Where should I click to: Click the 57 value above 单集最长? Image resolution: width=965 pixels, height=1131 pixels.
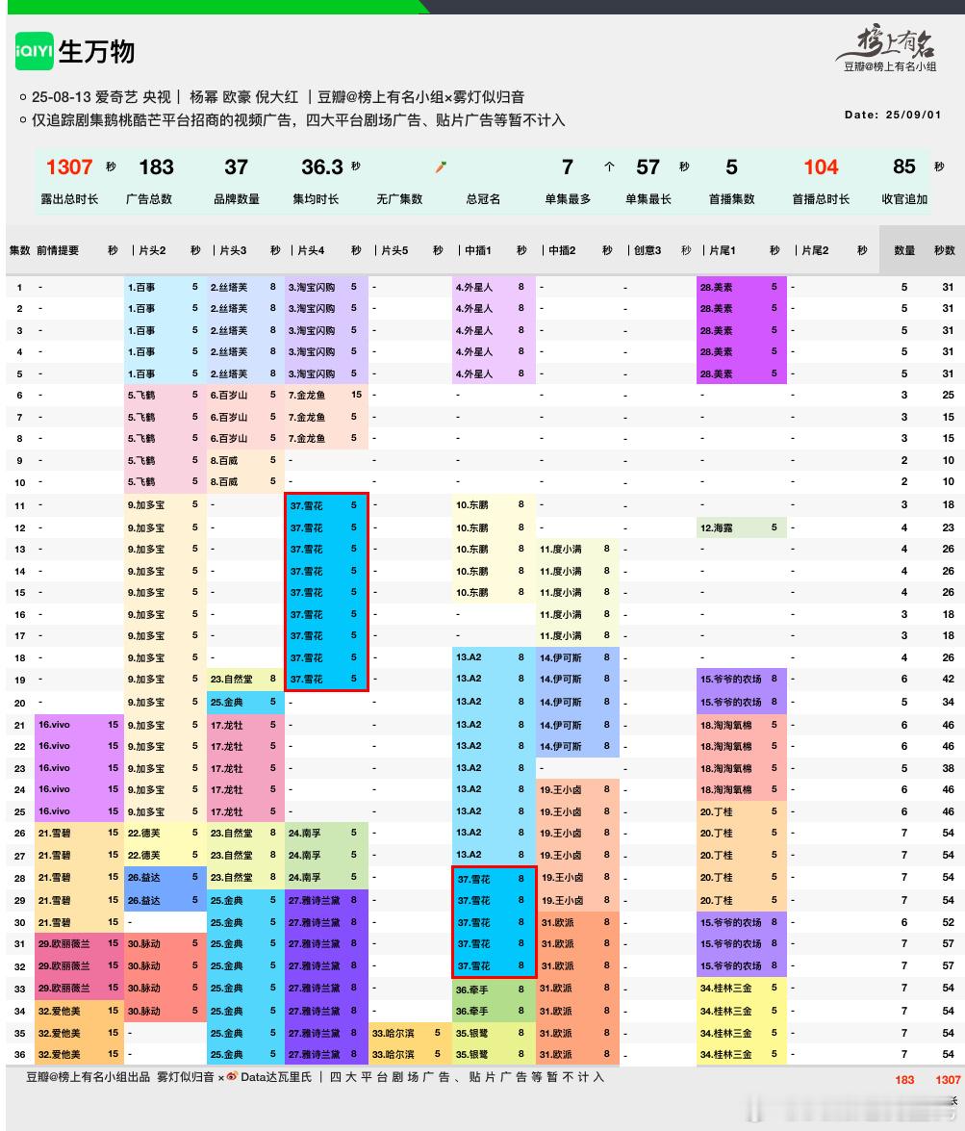click(648, 167)
